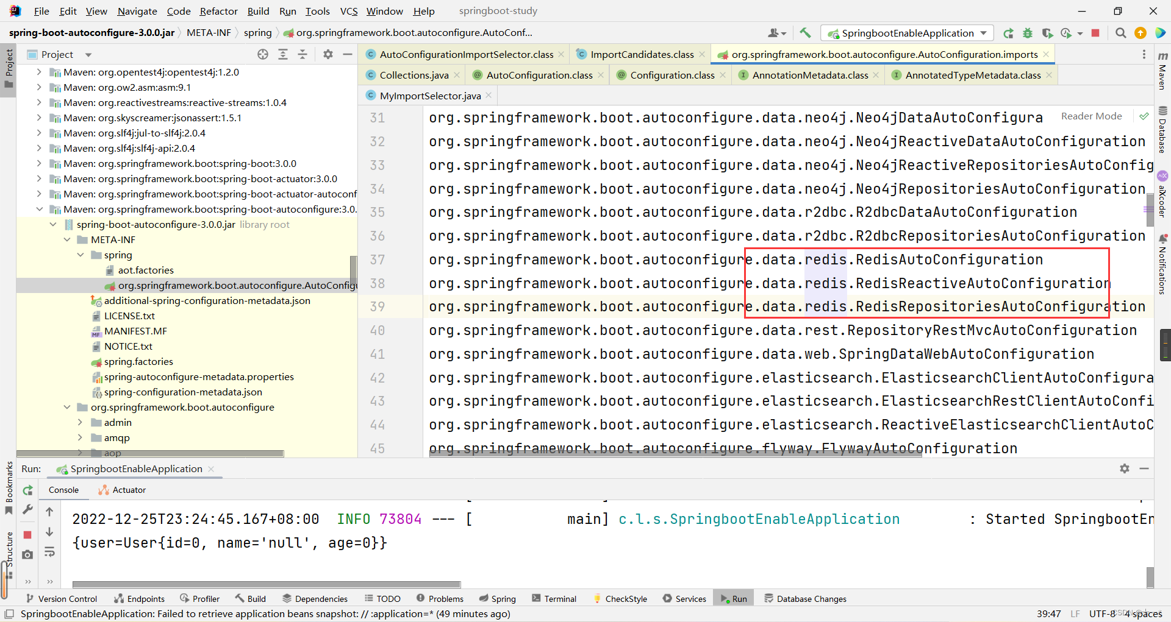Screen dimensions: 1171x622
Task: Open the Terminal tool window
Action: tap(554, 599)
